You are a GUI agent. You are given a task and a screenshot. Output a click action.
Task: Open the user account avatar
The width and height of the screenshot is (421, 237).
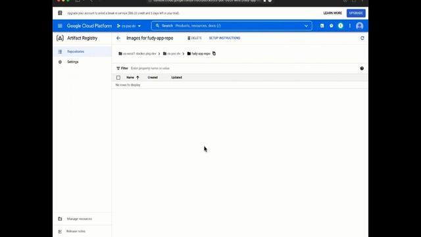point(360,26)
